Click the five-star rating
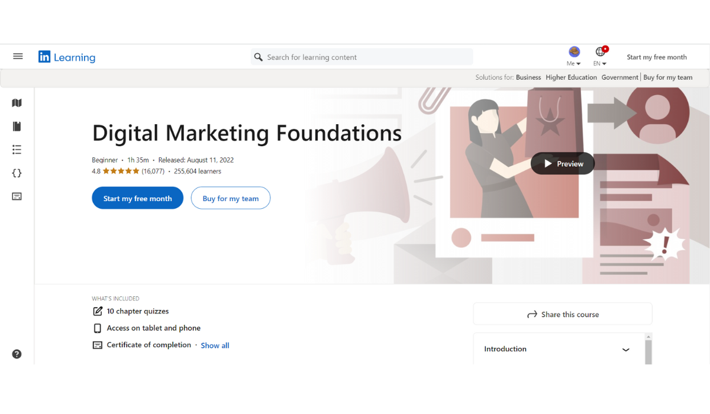The image size is (710, 414). [x=121, y=172]
